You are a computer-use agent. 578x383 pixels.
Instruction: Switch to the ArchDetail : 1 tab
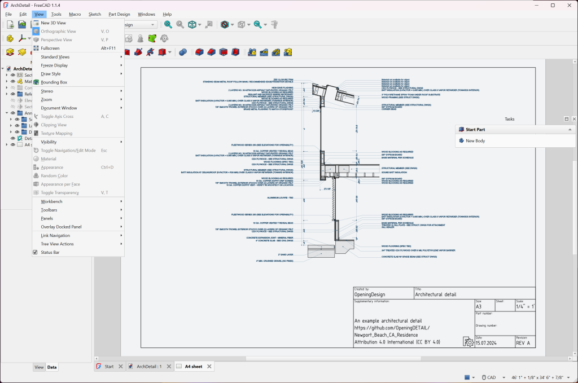pos(149,367)
